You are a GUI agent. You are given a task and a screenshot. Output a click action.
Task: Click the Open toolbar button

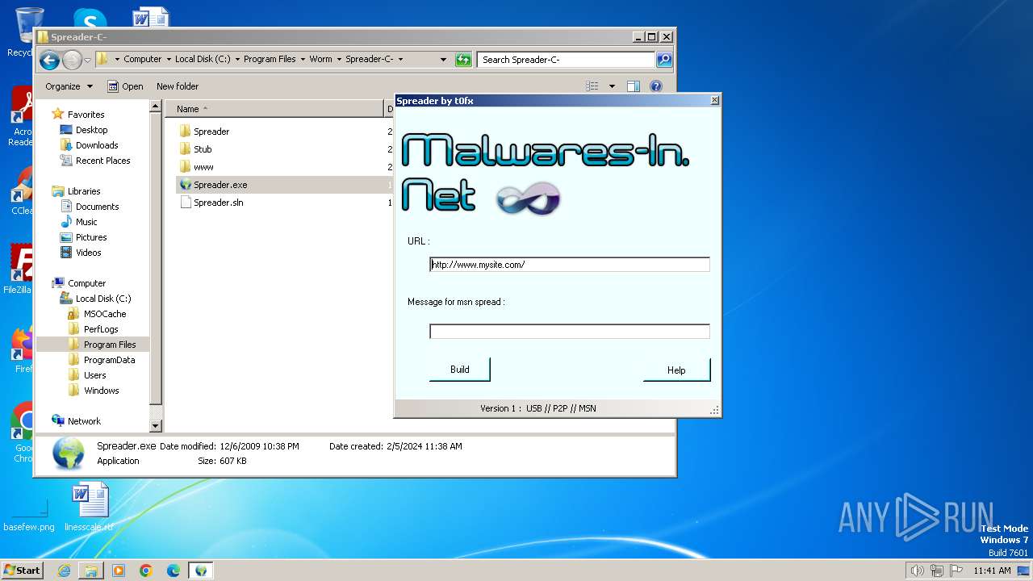click(125, 86)
